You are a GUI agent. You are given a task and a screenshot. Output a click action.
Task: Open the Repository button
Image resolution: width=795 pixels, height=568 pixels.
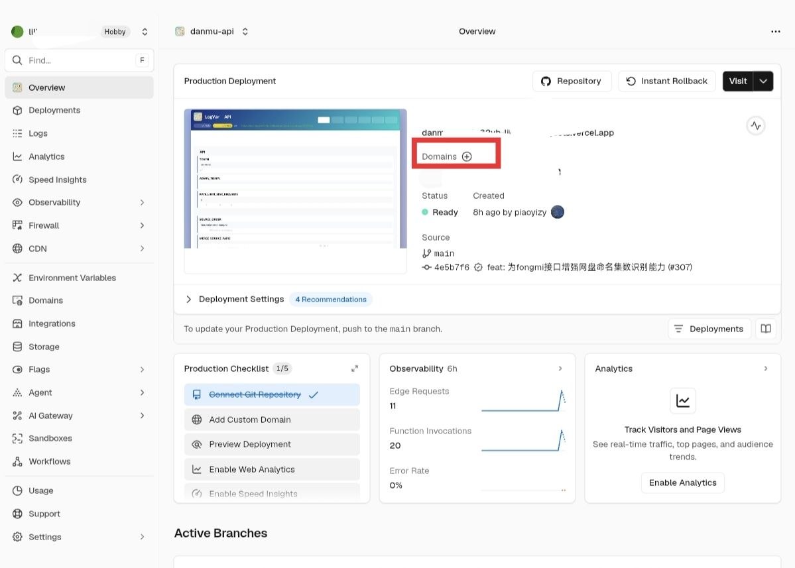tap(572, 81)
